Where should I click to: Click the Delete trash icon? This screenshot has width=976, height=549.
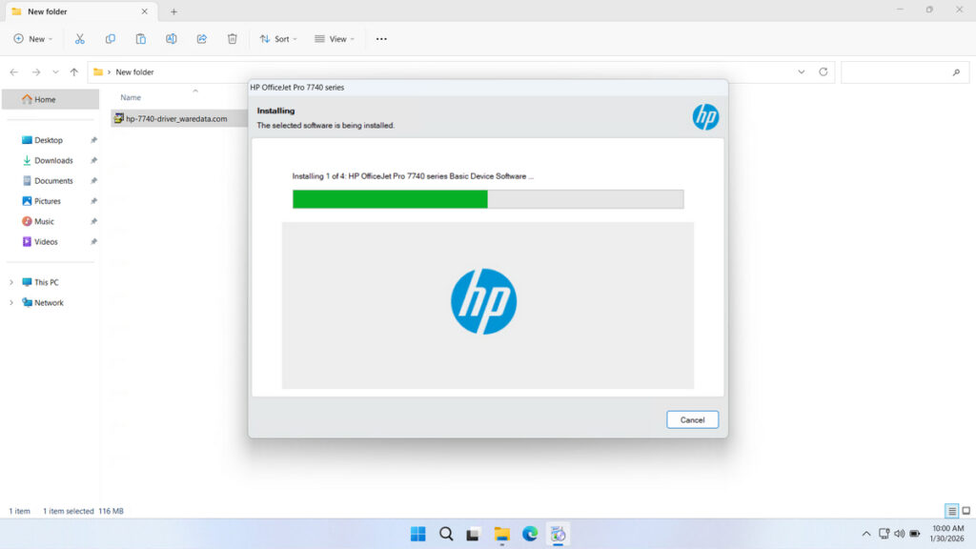click(x=232, y=38)
